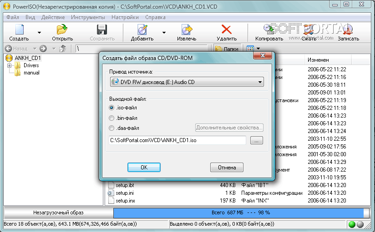Open the Инструменты menu
This screenshot has width=375, height=232.
click(x=88, y=17)
